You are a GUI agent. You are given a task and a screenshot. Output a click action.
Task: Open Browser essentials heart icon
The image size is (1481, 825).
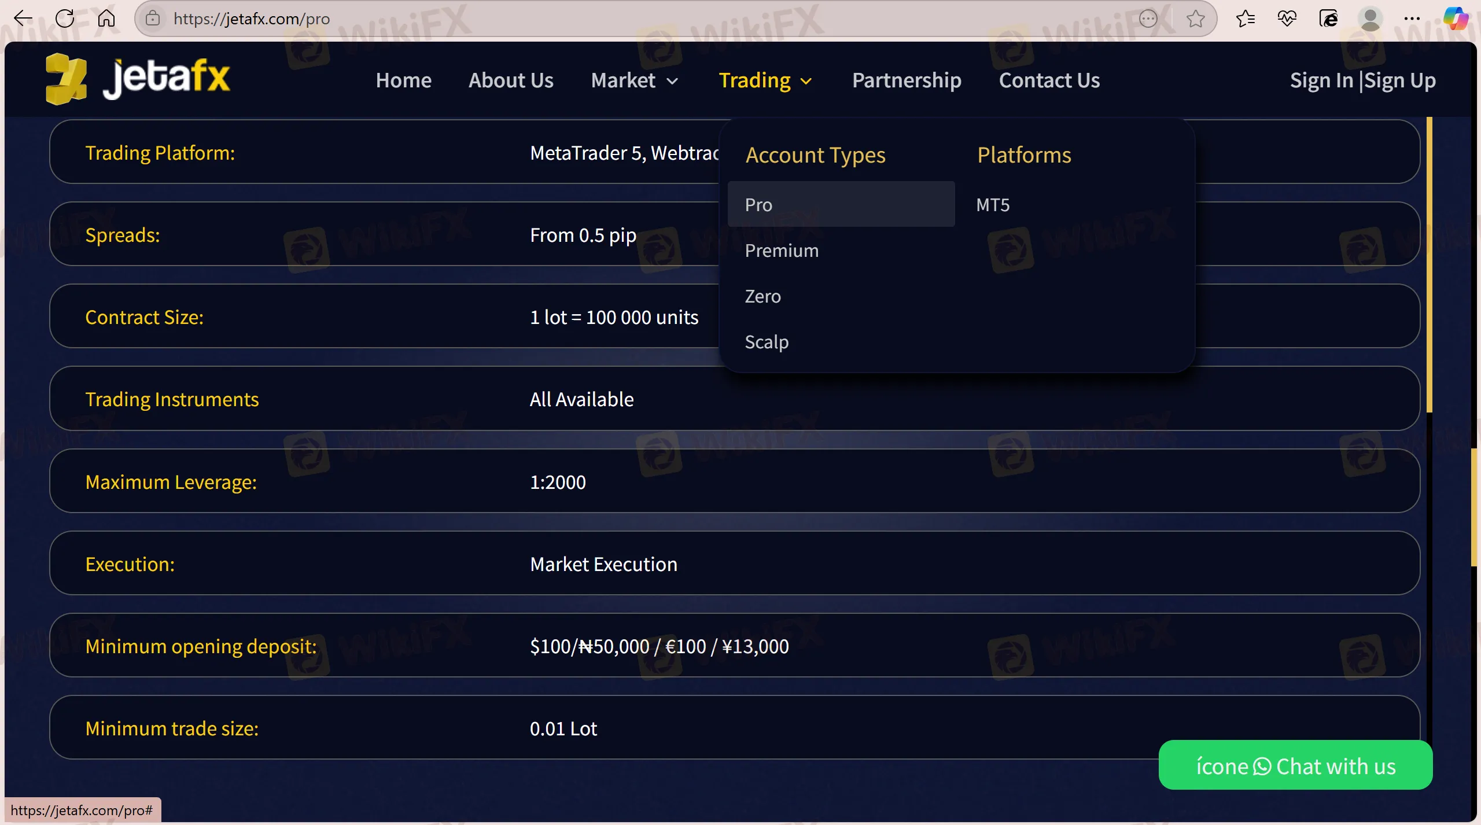click(x=1287, y=18)
